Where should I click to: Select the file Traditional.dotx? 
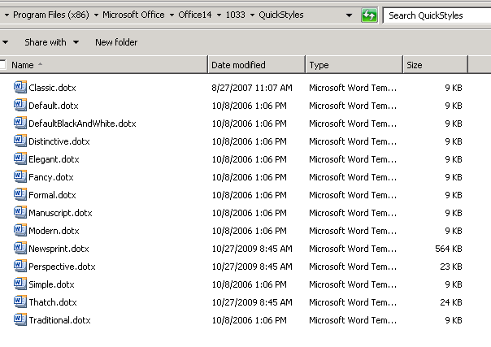(x=60, y=319)
